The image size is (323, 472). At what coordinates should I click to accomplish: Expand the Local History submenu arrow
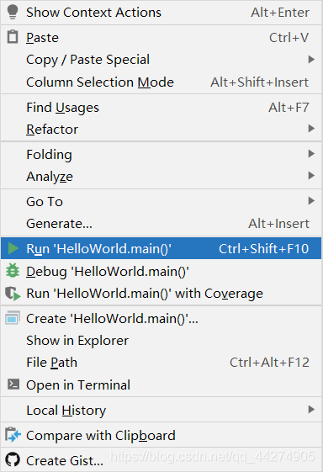tap(311, 410)
